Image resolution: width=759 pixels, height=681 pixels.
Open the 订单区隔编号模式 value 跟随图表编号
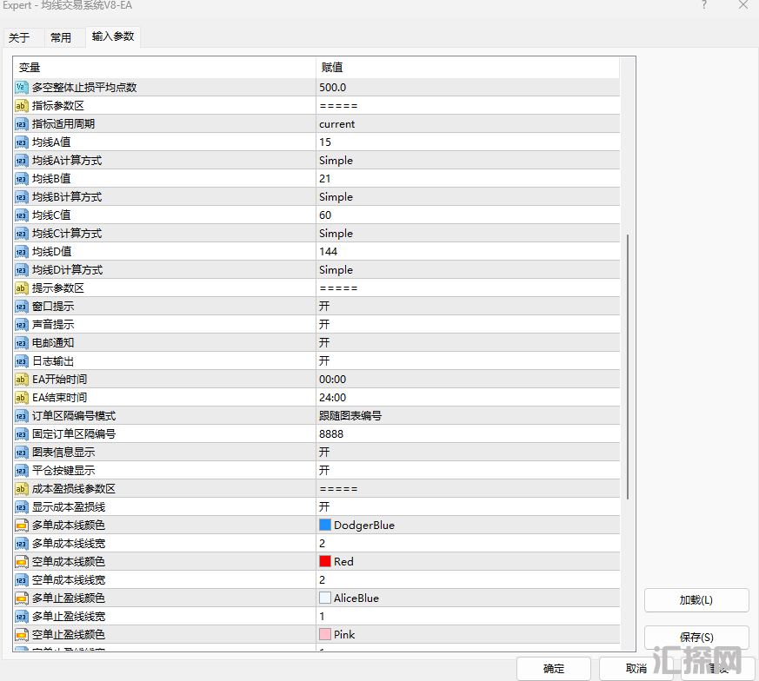pyautogui.click(x=350, y=415)
